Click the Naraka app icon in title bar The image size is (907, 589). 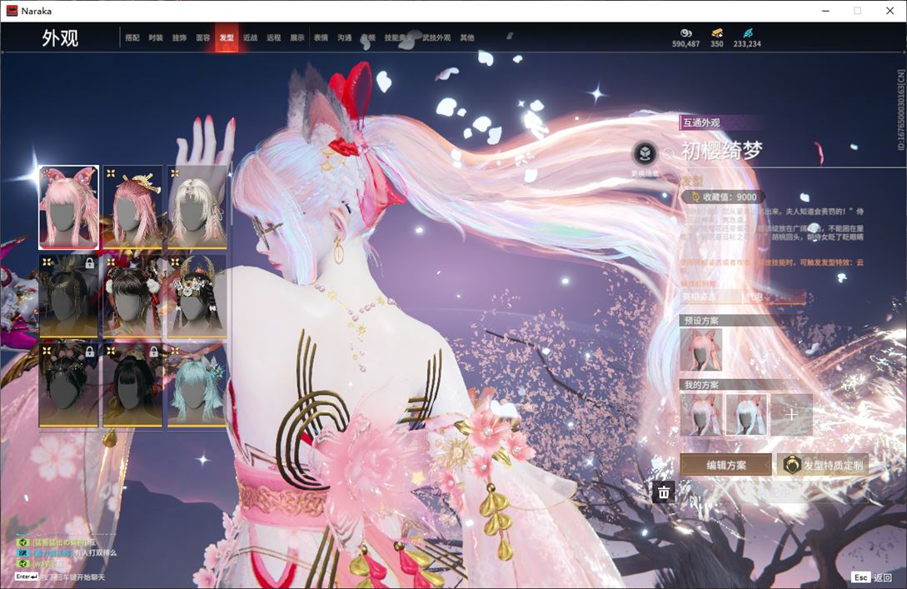[12, 11]
